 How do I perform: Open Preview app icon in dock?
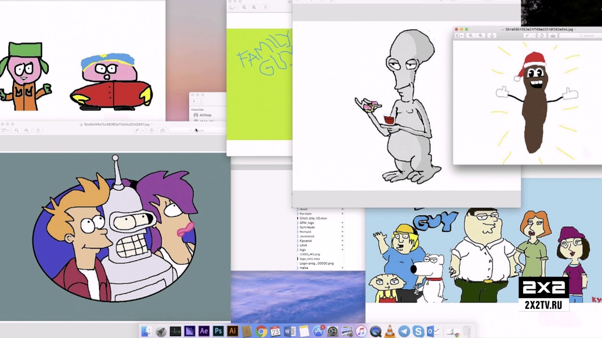click(347, 331)
